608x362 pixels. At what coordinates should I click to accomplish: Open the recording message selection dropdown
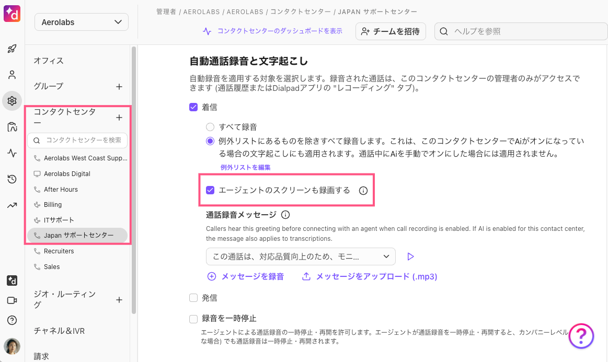click(301, 256)
